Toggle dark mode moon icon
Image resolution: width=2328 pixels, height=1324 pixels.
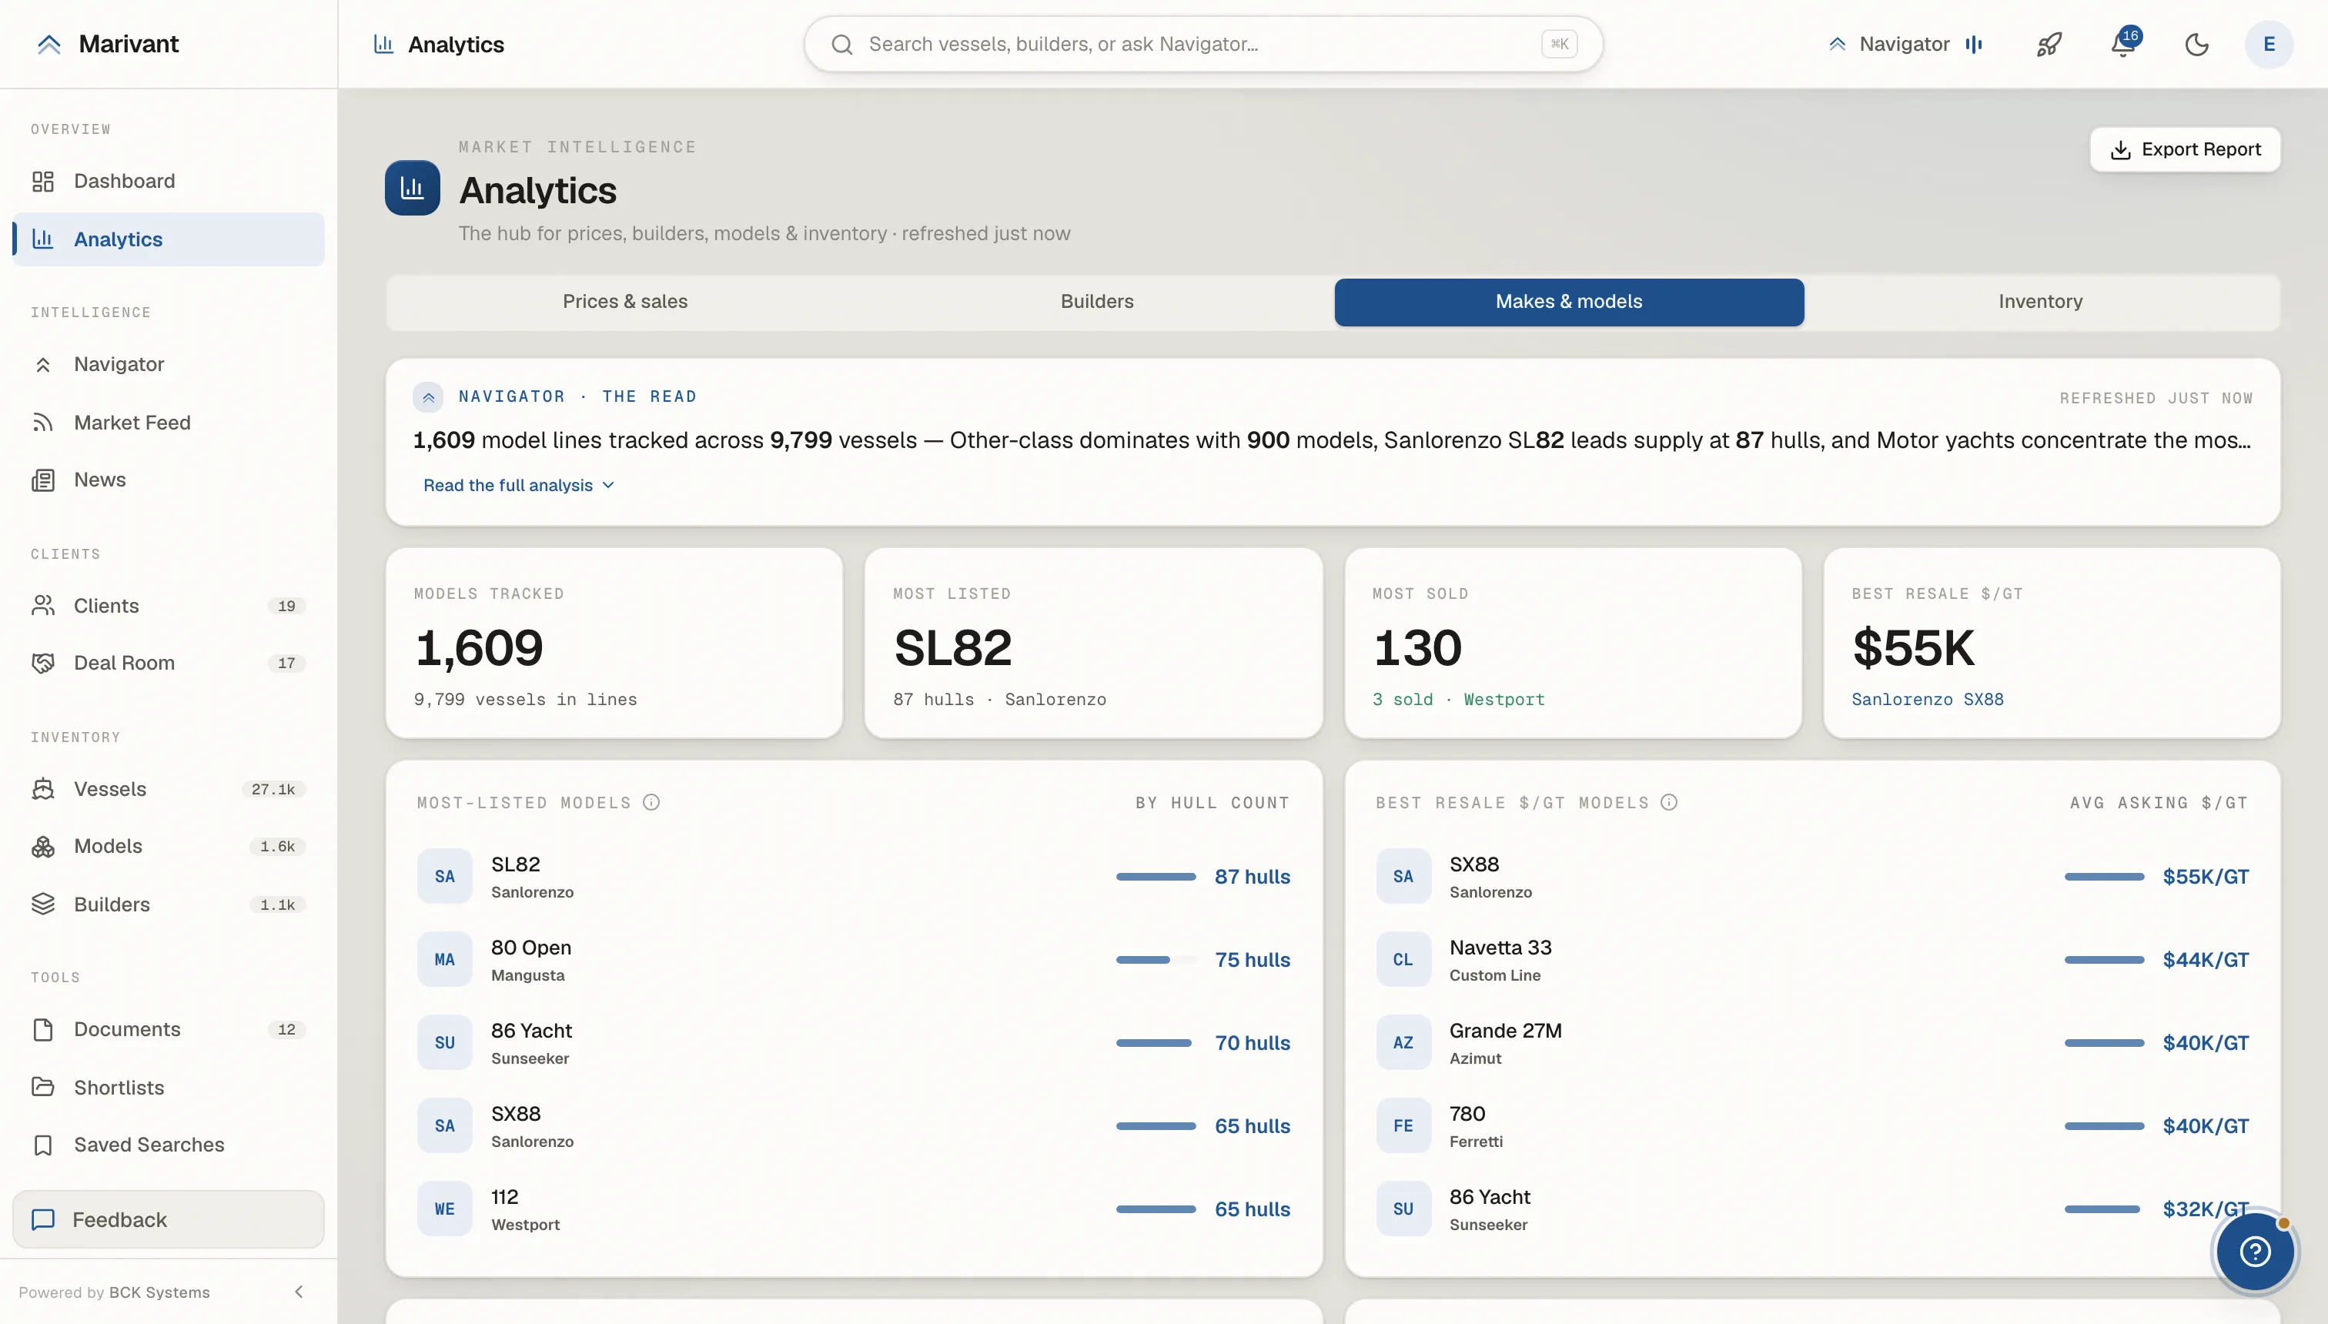click(2197, 44)
